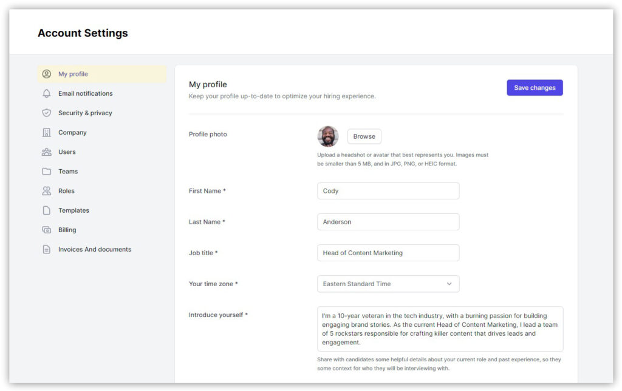
Task: Click the Security & privacy shield icon
Action: click(x=47, y=113)
